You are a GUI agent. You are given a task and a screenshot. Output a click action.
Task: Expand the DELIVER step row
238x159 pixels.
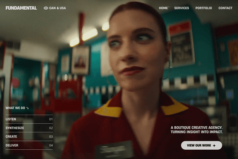coord(29,145)
